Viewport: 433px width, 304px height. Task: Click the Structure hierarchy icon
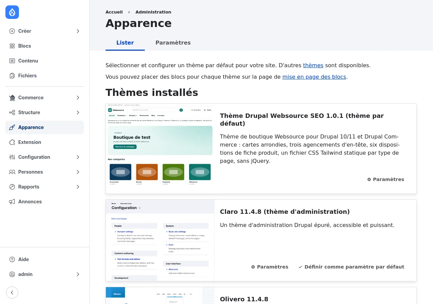12,112
